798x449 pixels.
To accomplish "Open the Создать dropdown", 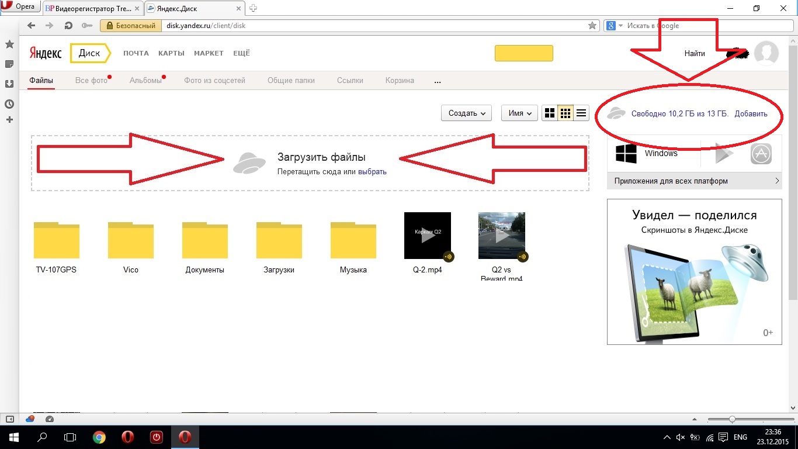I will pos(466,113).
